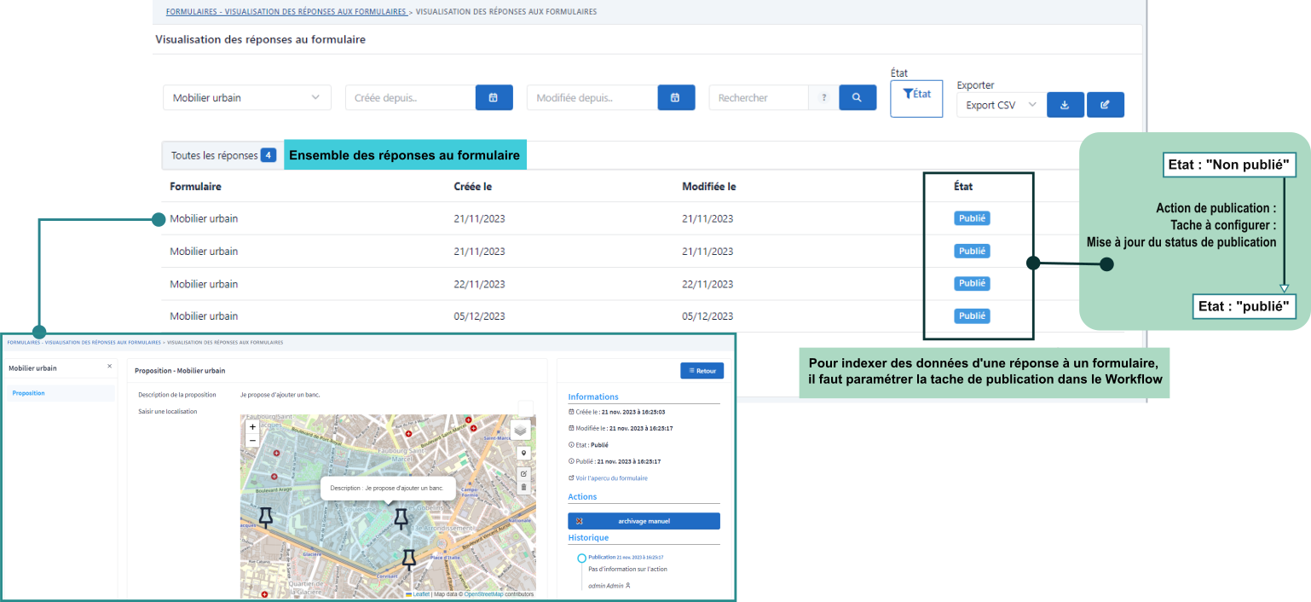Select Proposition in the left sidebar
The width and height of the screenshot is (1311, 602).
[x=27, y=392]
